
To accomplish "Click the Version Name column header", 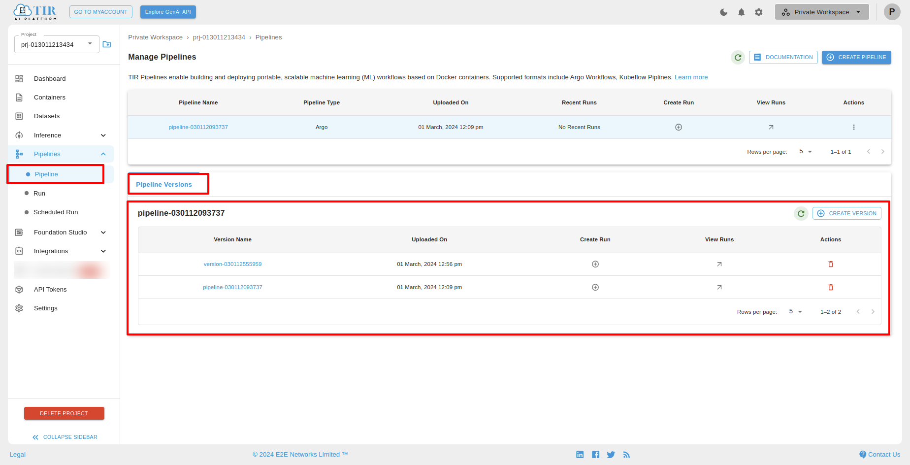I will [232, 239].
